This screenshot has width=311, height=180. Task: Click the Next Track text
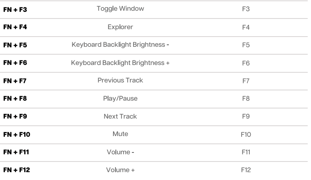120,117
